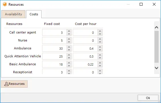Image resolution: width=161 pixels, height=103 pixels.
Task: Increase Basic Ambulance cost per hour
Action: [x=100, y=63]
